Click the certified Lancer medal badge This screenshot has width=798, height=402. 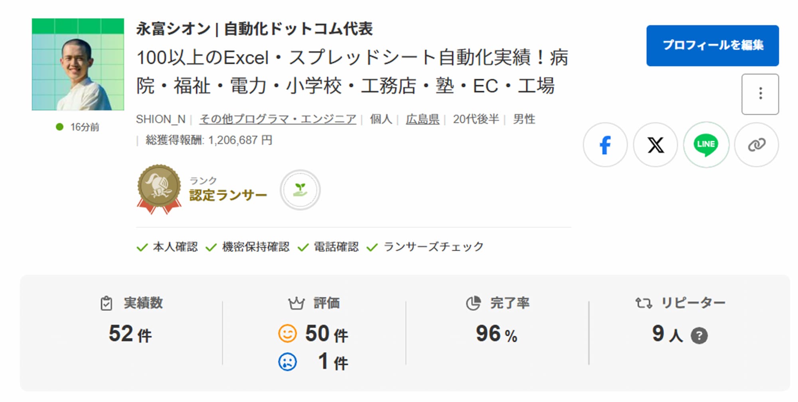(159, 188)
